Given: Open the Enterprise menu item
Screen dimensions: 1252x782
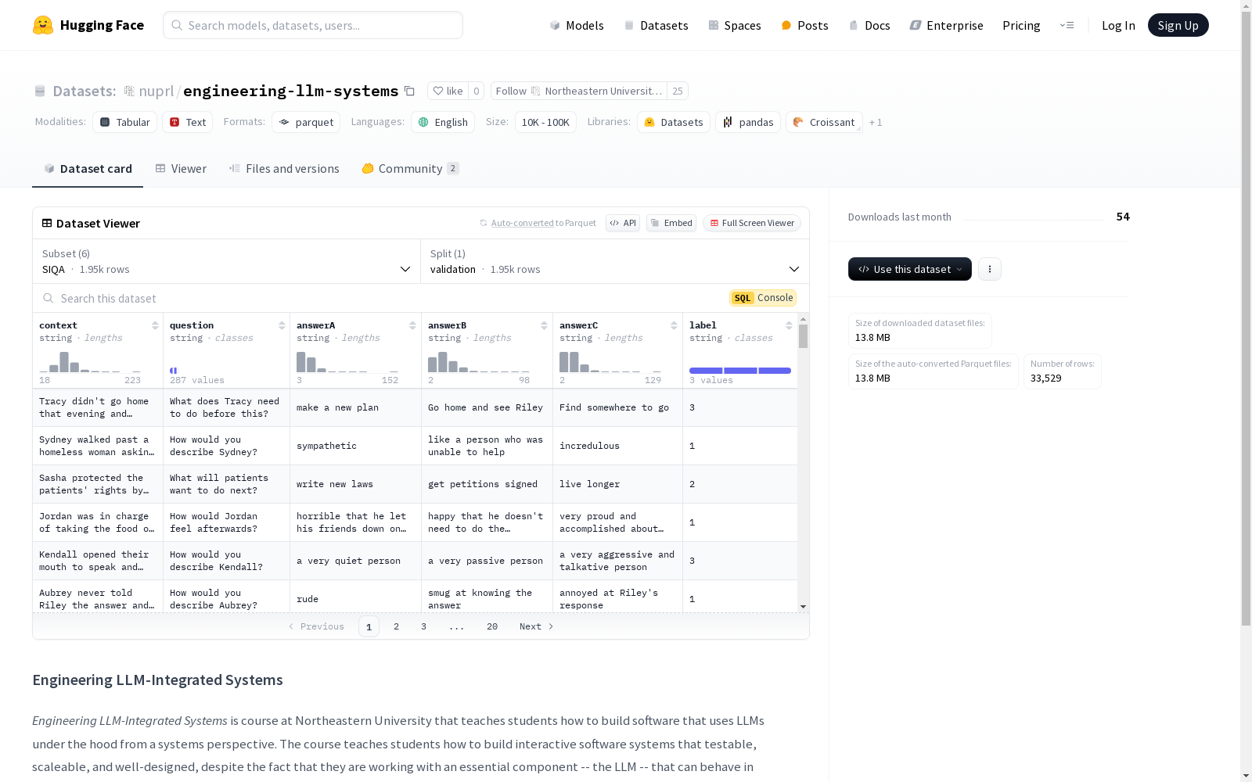Looking at the screenshot, I should point(946,25).
